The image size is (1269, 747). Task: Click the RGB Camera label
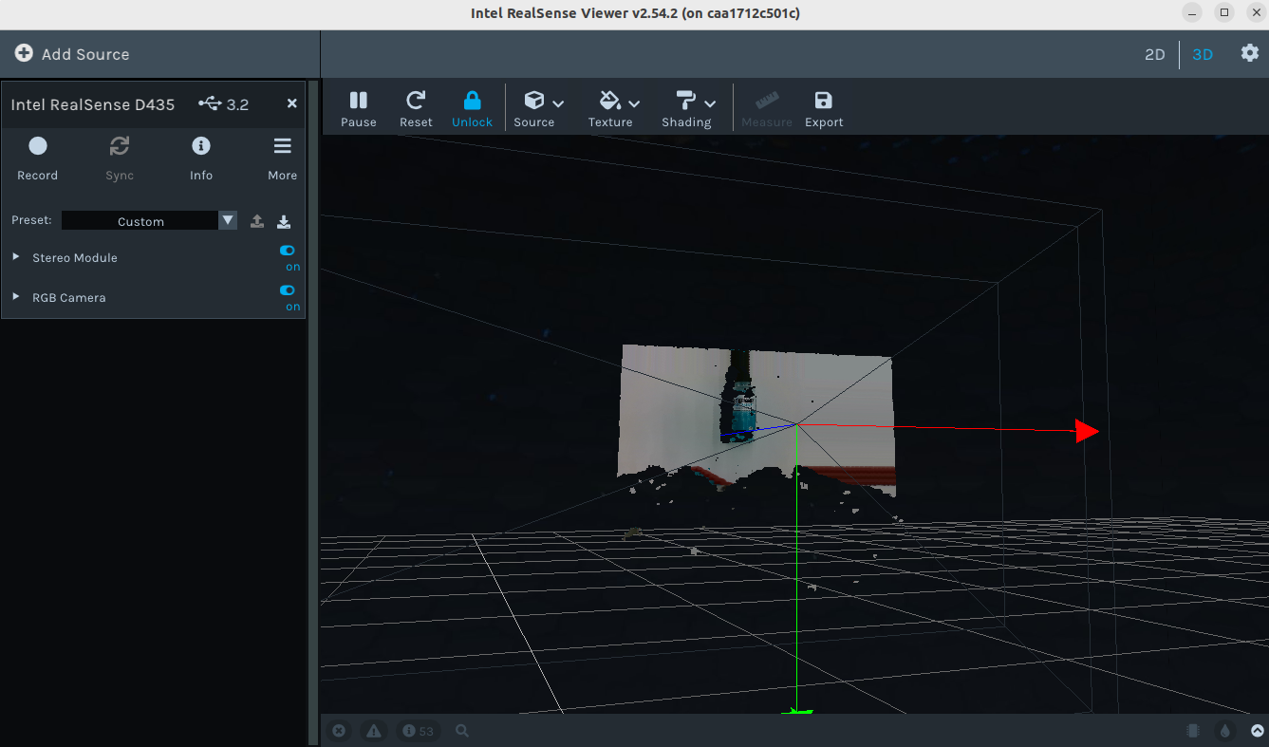69,298
